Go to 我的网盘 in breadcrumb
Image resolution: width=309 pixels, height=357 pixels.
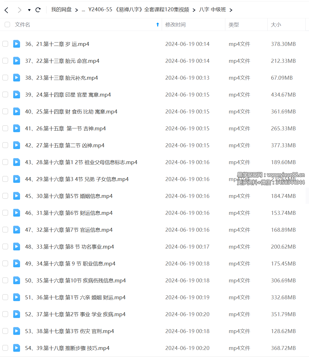61,10
